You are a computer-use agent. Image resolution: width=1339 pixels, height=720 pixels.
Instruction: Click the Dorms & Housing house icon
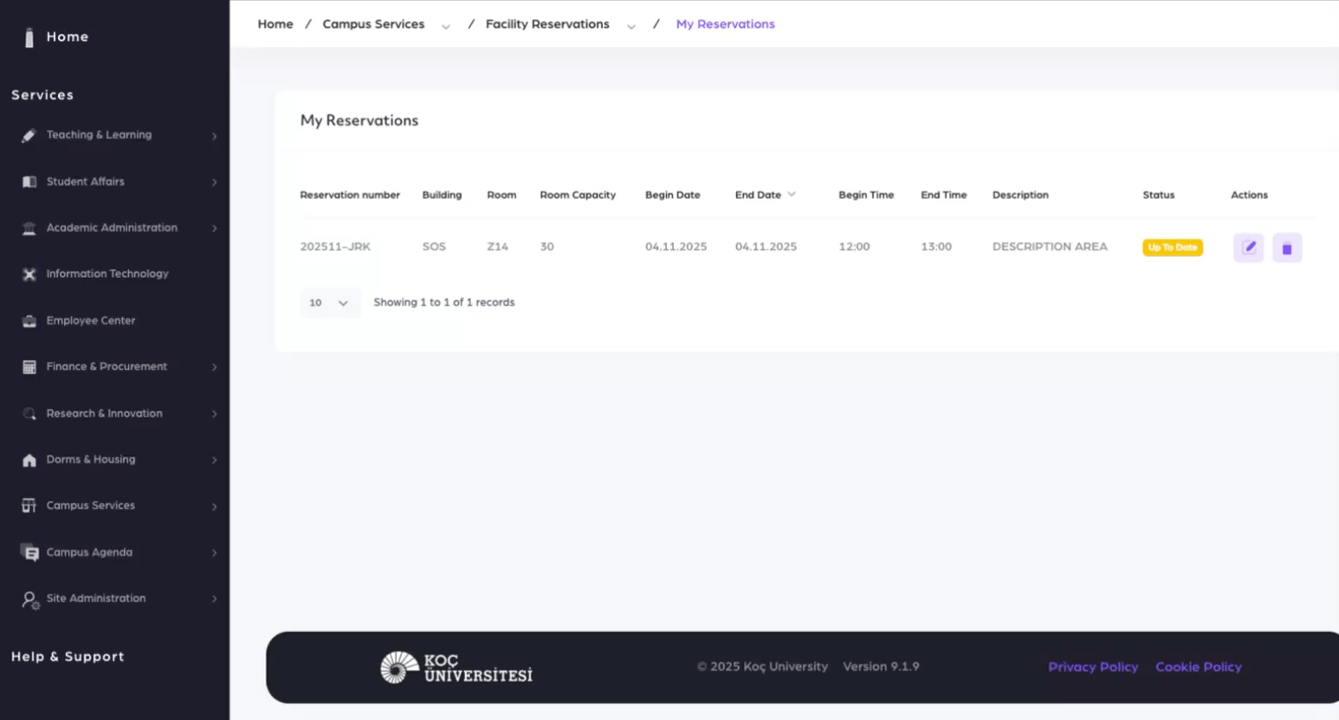point(29,460)
